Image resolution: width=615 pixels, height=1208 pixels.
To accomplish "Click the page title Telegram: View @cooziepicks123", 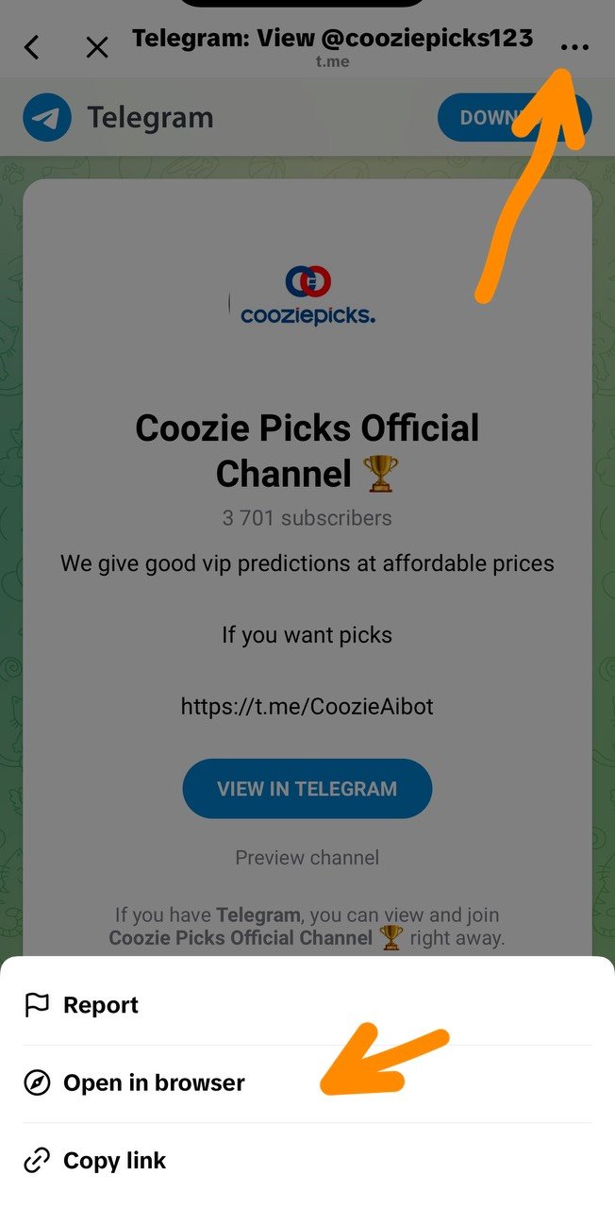I will click(x=332, y=39).
